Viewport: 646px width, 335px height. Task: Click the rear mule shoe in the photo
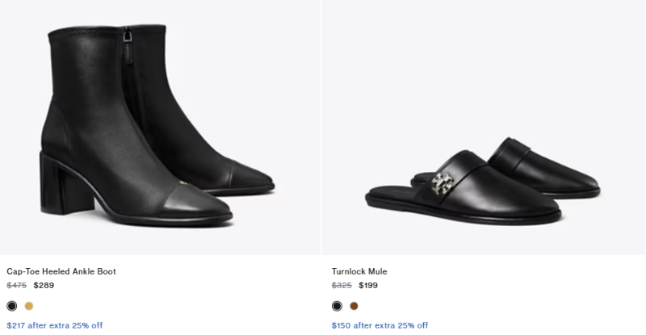tap(549, 165)
